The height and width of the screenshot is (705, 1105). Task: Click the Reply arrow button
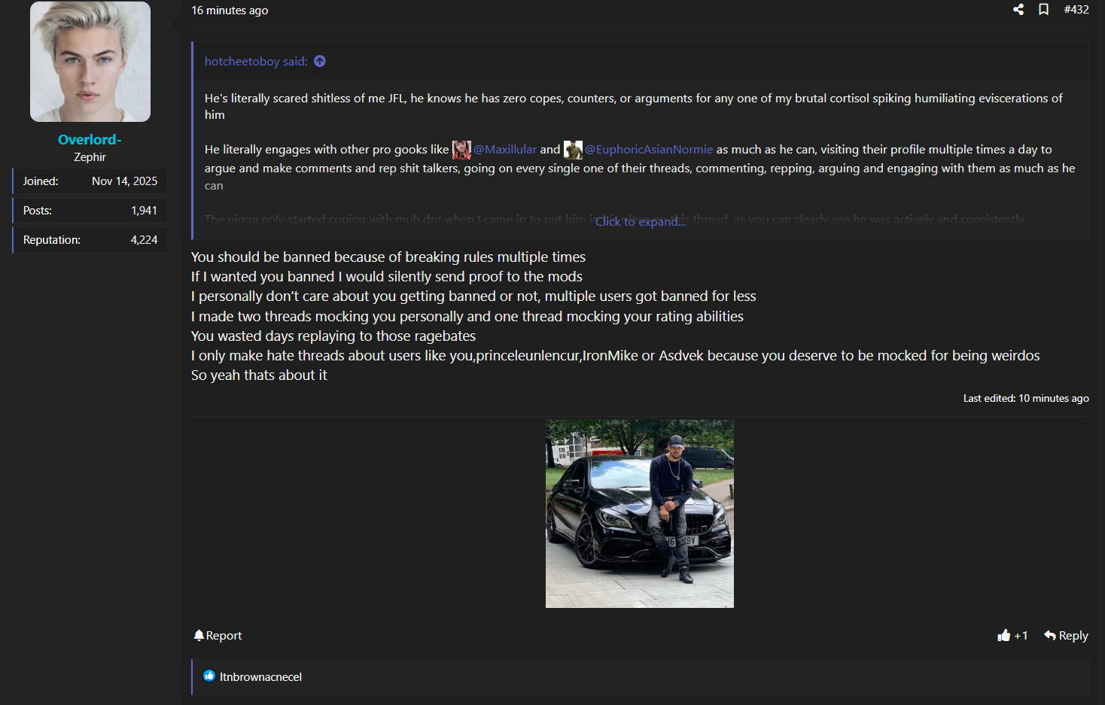pyautogui.click(x=1066, y=636)
